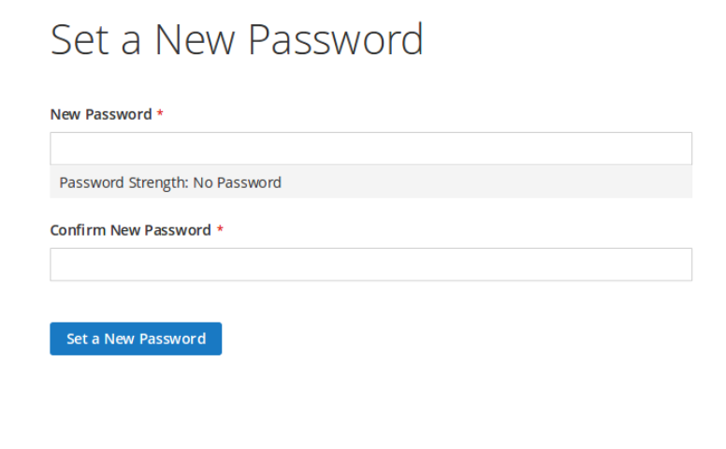Place cursor in second password box
726x449 pixels.
(x=370, y=265)
